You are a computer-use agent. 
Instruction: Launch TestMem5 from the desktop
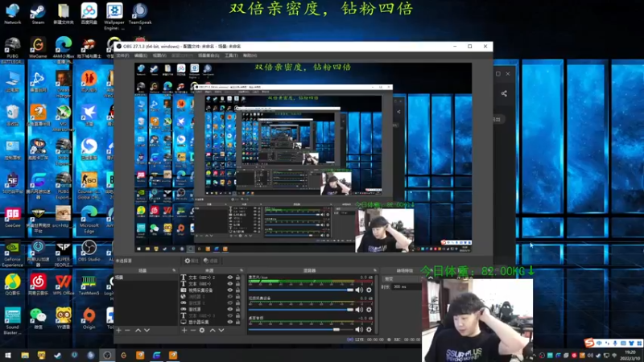pos(89,285)
